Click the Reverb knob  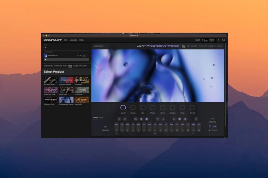[192, 108]
